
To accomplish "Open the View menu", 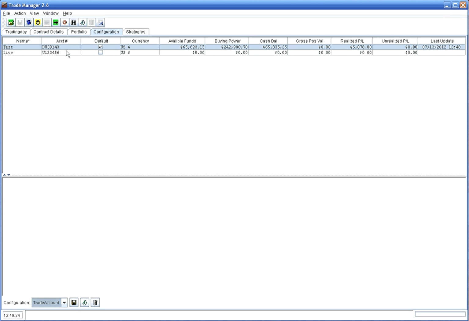I will (34, 13).
